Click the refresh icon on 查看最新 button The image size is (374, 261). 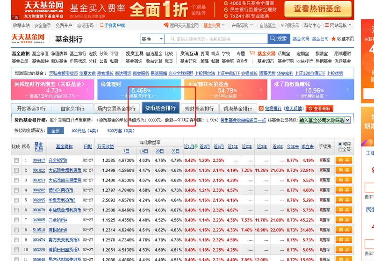(x=310, y=109)
